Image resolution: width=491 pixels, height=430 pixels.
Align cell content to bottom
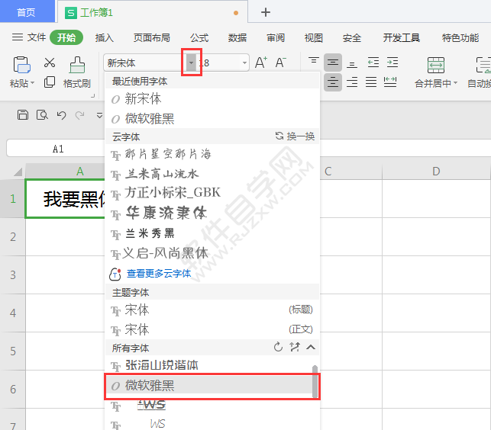tap(352, 64)
